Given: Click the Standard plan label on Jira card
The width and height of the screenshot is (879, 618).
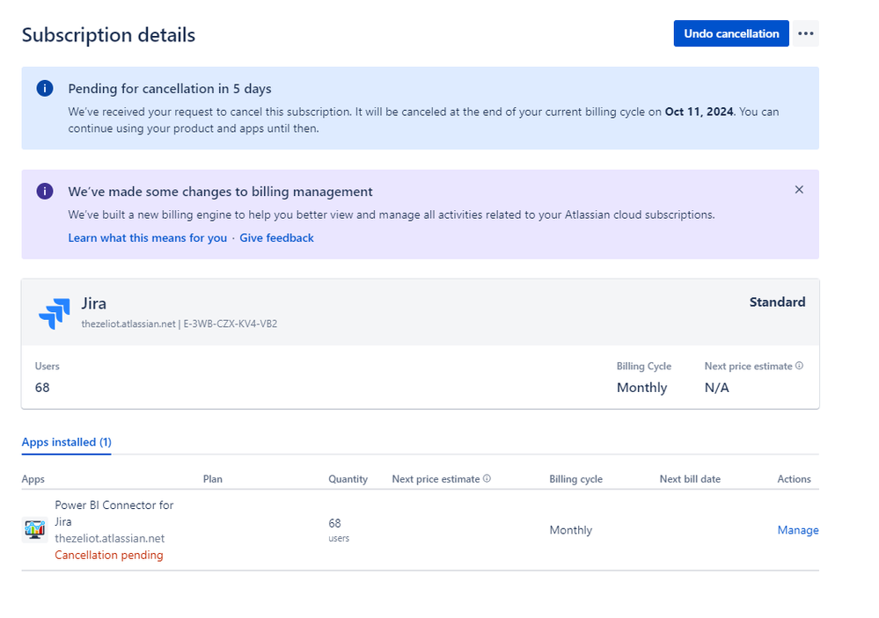Looking at the screenshot, I should (777, 302).
